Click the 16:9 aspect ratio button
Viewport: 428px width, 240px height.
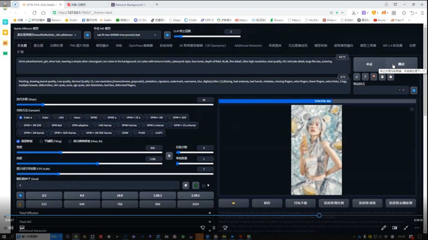[120, 195]
